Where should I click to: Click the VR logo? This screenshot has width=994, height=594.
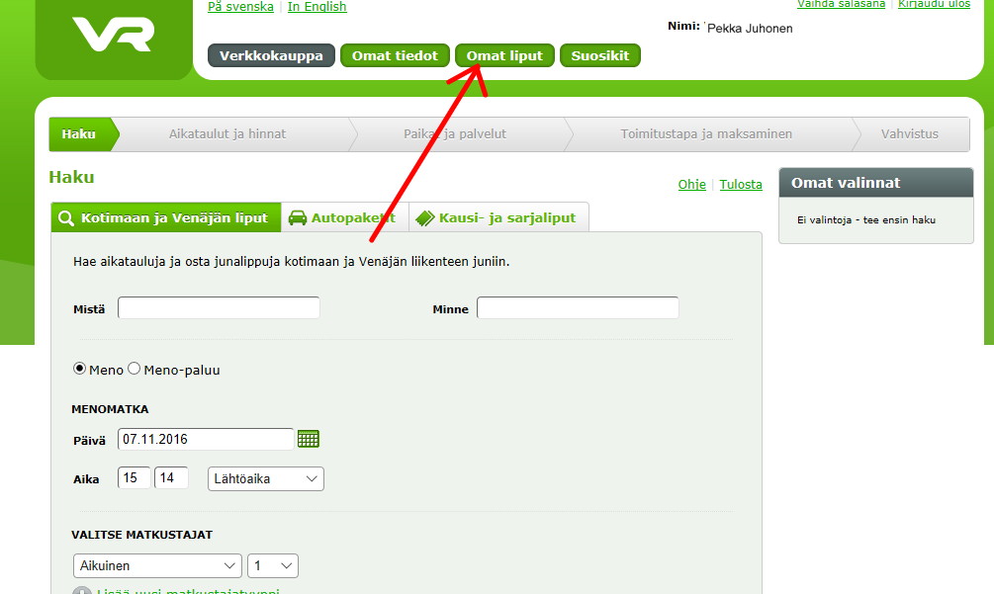tap(113, 36)
